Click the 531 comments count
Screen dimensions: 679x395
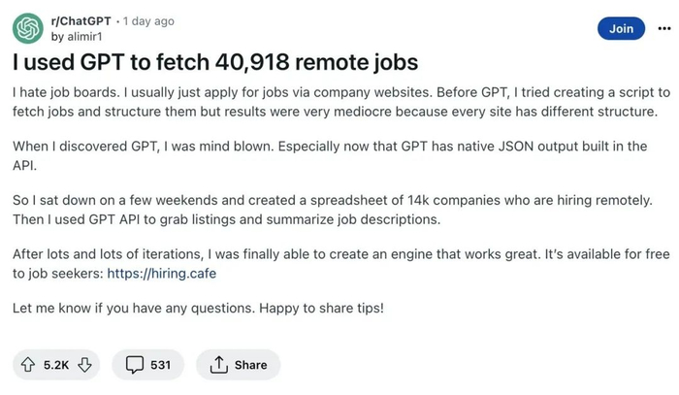160,365
